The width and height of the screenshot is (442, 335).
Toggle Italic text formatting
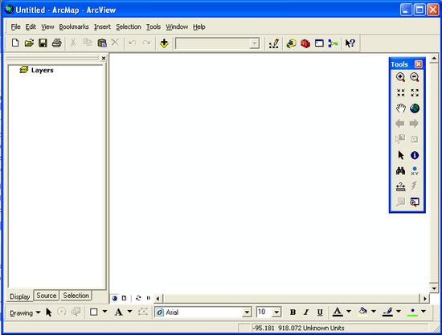point(306,313)
